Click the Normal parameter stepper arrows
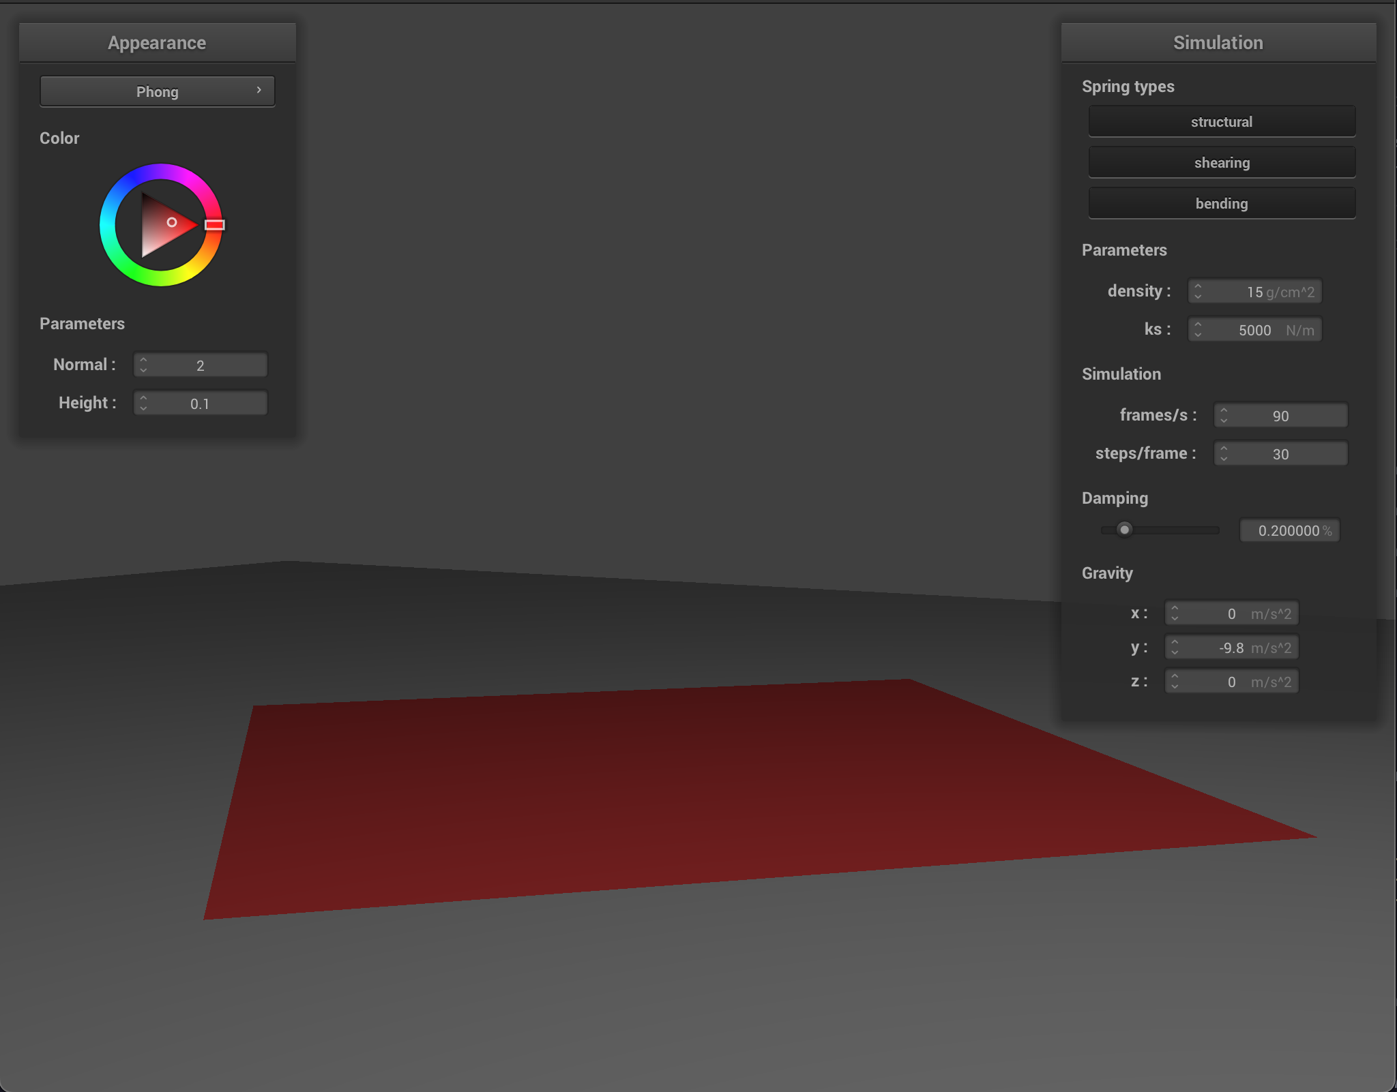Viewport: 1397px width, 1092px height. (143, 365)
